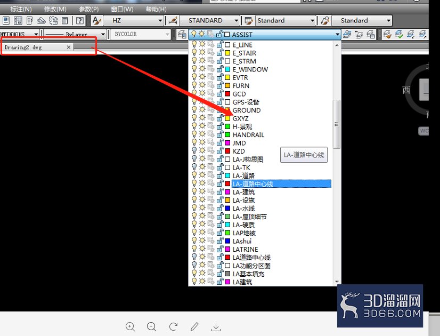Open the Markup Set Manager icon
Viewport: 440px width, 336px height.
[53, 20]
